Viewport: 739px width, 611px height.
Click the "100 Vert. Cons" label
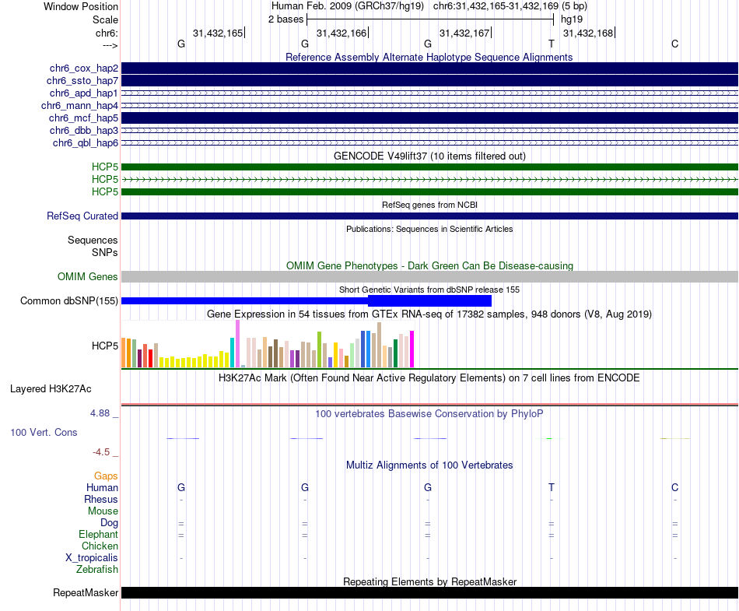point(44,432)
